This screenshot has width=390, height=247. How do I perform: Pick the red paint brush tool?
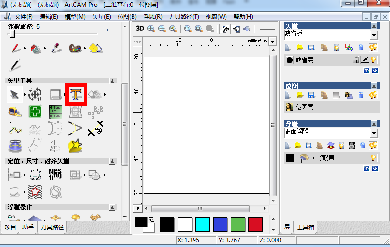tap(16, 48)
